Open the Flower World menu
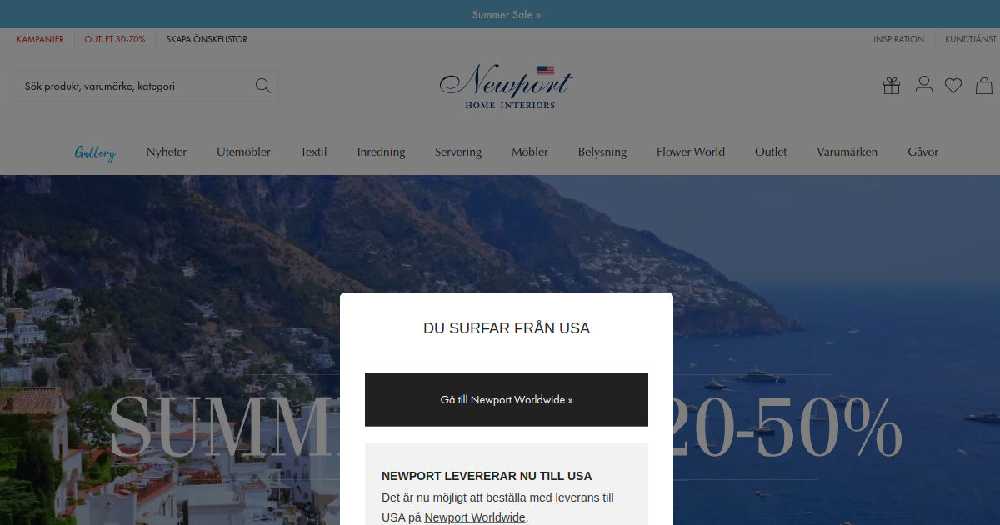Image resolution: width=1000 pixels, height=525 pixels. point(691,152)
